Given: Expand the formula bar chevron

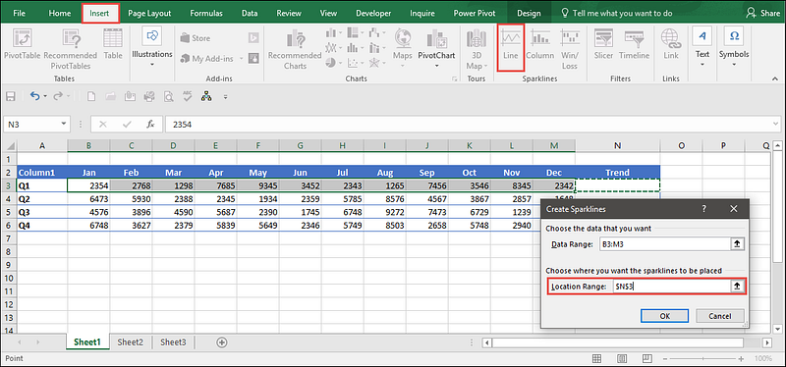Looking at the screenshot, I should coord(775,124).
